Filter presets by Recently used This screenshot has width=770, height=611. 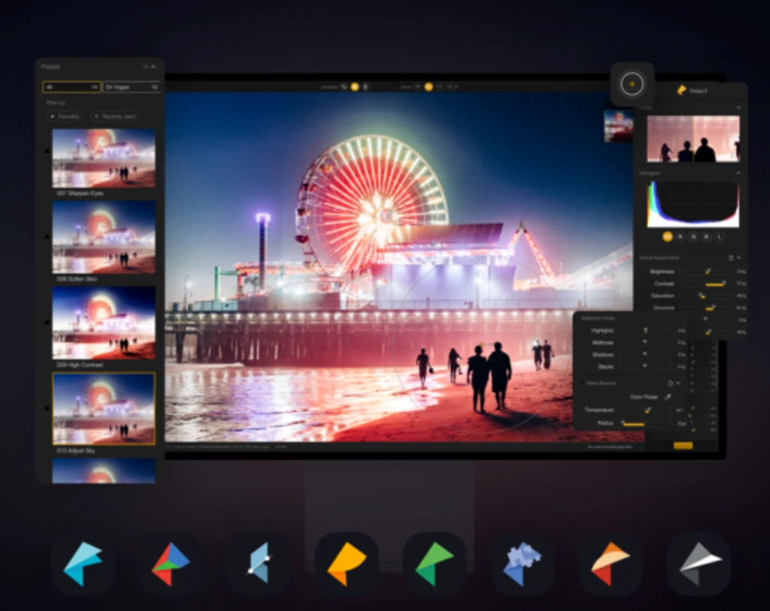pyautogui.click(x=114, y=116)
